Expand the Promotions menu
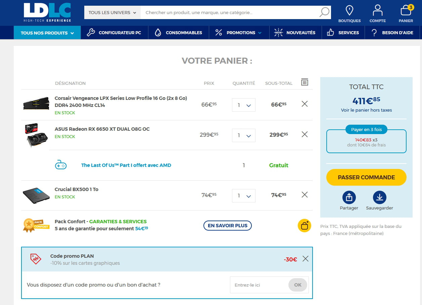Image resolution: width=422 pixels, height=305 pixels. [239, 33]
